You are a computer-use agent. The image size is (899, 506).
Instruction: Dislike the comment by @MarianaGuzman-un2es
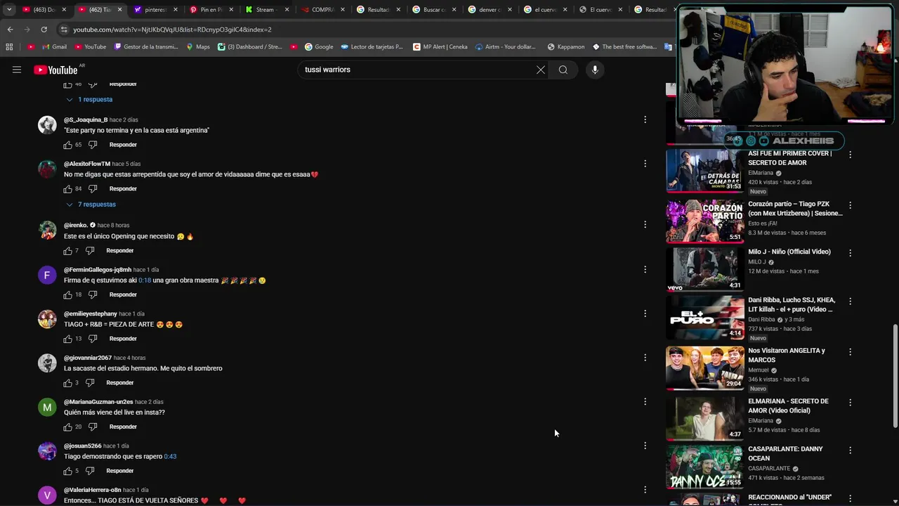[93, 427]
